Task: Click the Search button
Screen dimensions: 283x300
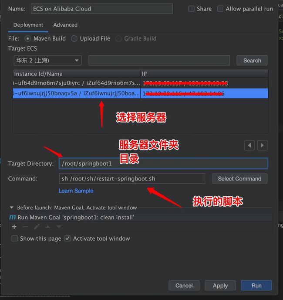Action: [x=252, y=61]
